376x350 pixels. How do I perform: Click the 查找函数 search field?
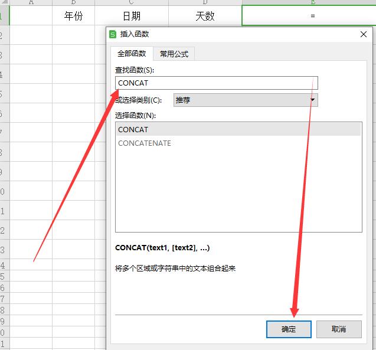(x=217, y=83)
